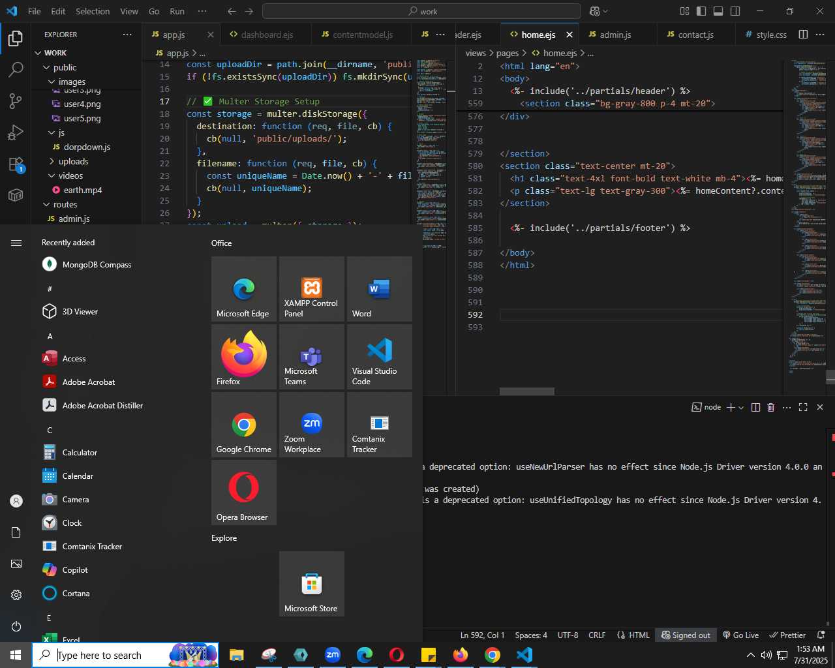
Task: Toggle the primary side bar layout button
Action: [701, 11]
